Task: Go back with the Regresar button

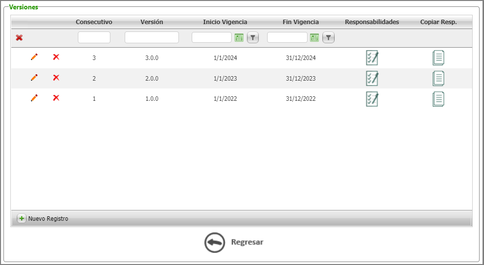Action: pos(234,242)
